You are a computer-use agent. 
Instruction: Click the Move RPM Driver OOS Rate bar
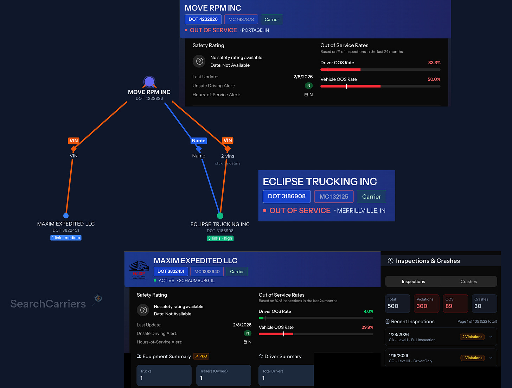coord(380,70)
